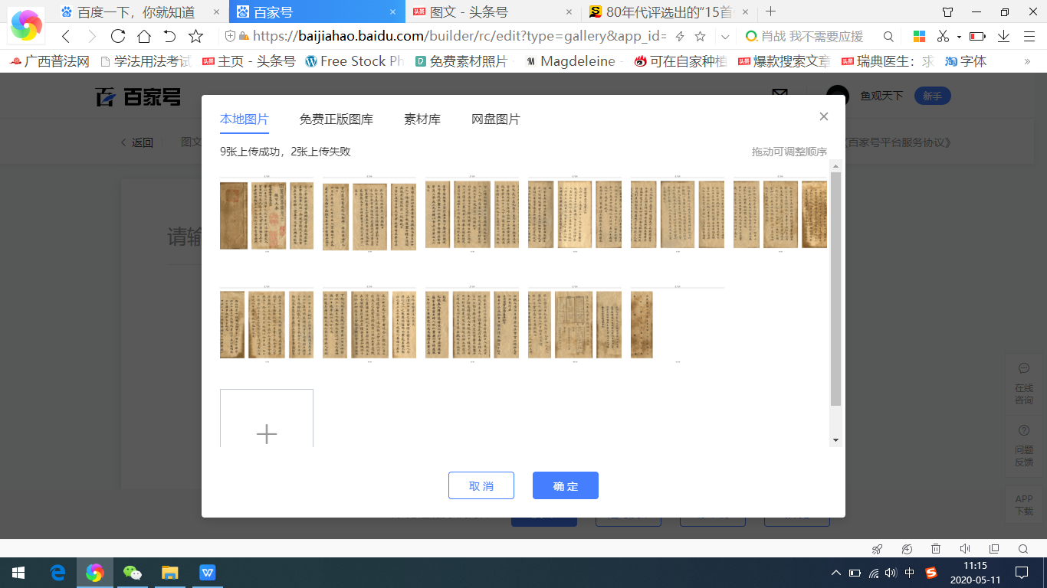Image resolution: width=1047 pixels, height=588 pixels.
Task: Click the dialog scrollbar up arrow
Action: [836, 165]
